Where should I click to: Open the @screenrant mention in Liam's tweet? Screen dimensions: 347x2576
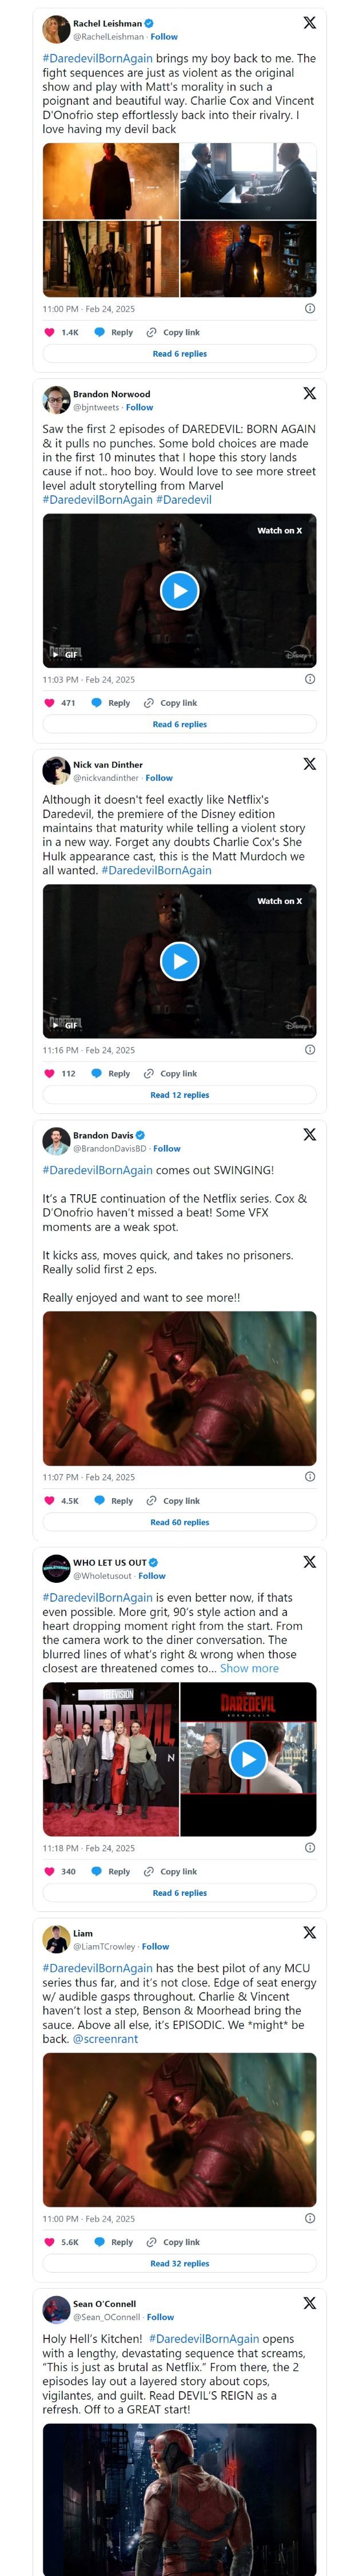pyautogui.click(x=105, y=2038)
